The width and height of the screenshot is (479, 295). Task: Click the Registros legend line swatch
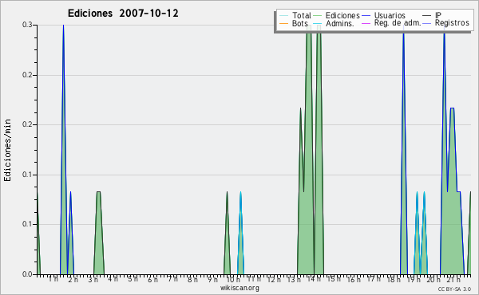pyautogui.click(x=427, y=23)
